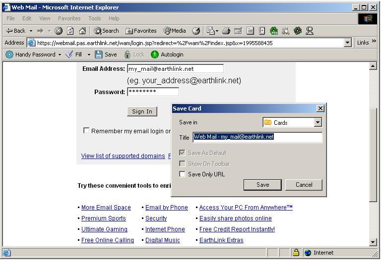Click the Messenger person icon
This screenshot has height=267, width=385.
tap(310, 31)
